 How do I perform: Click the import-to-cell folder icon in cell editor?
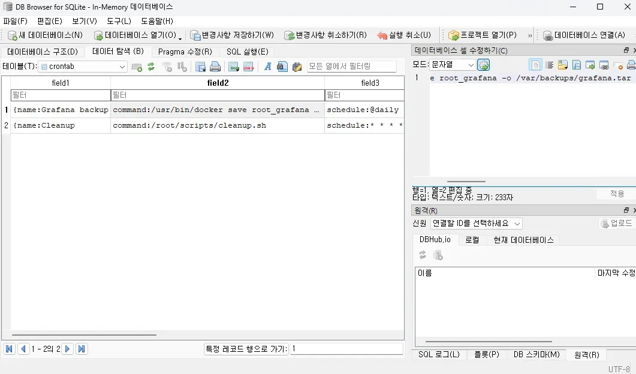(x=562, y=65)
